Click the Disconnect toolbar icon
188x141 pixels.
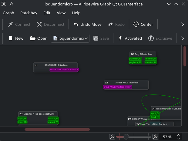pyautogui.click(x=39, y=24)
